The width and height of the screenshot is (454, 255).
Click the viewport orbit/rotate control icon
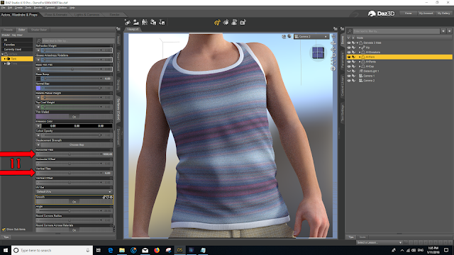click(x=333, y=43)
